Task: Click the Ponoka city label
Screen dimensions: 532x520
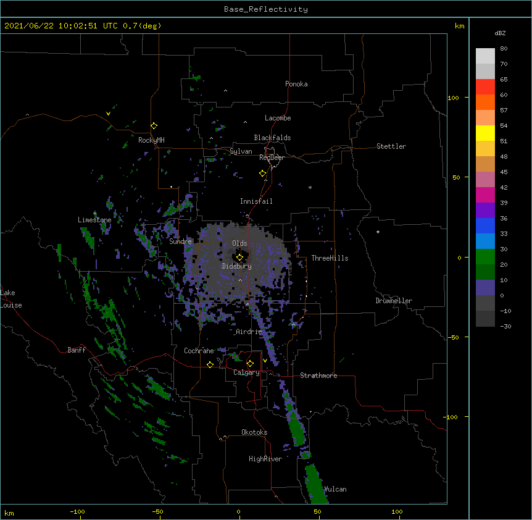Action: coord(296,84)
